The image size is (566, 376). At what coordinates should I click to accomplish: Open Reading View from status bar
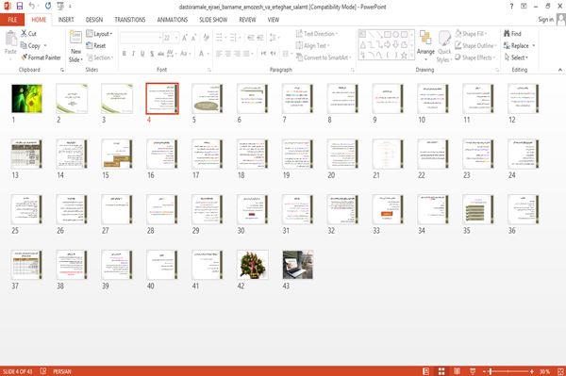point(457,371)
